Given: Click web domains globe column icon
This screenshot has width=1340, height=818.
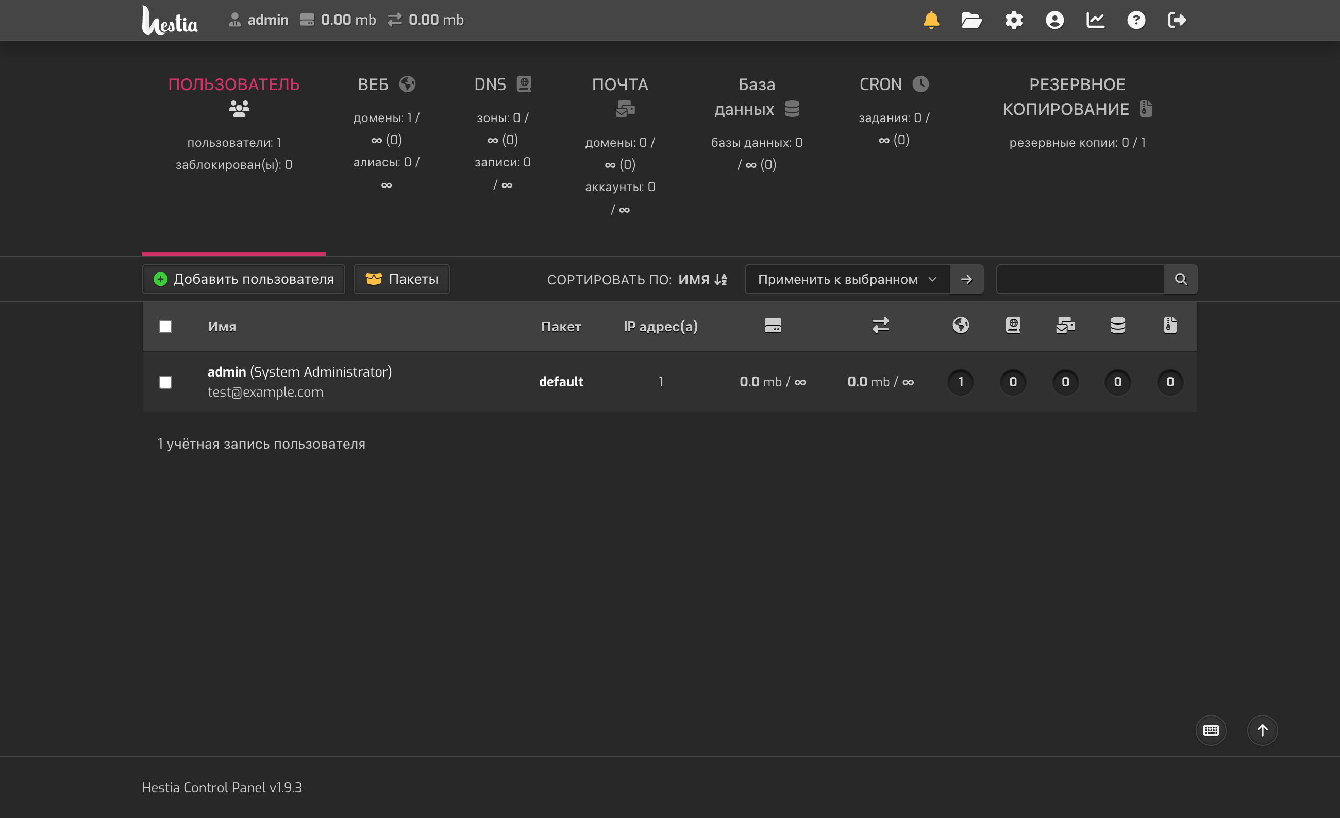Looking at the screenshot, I should coord(960,326).
